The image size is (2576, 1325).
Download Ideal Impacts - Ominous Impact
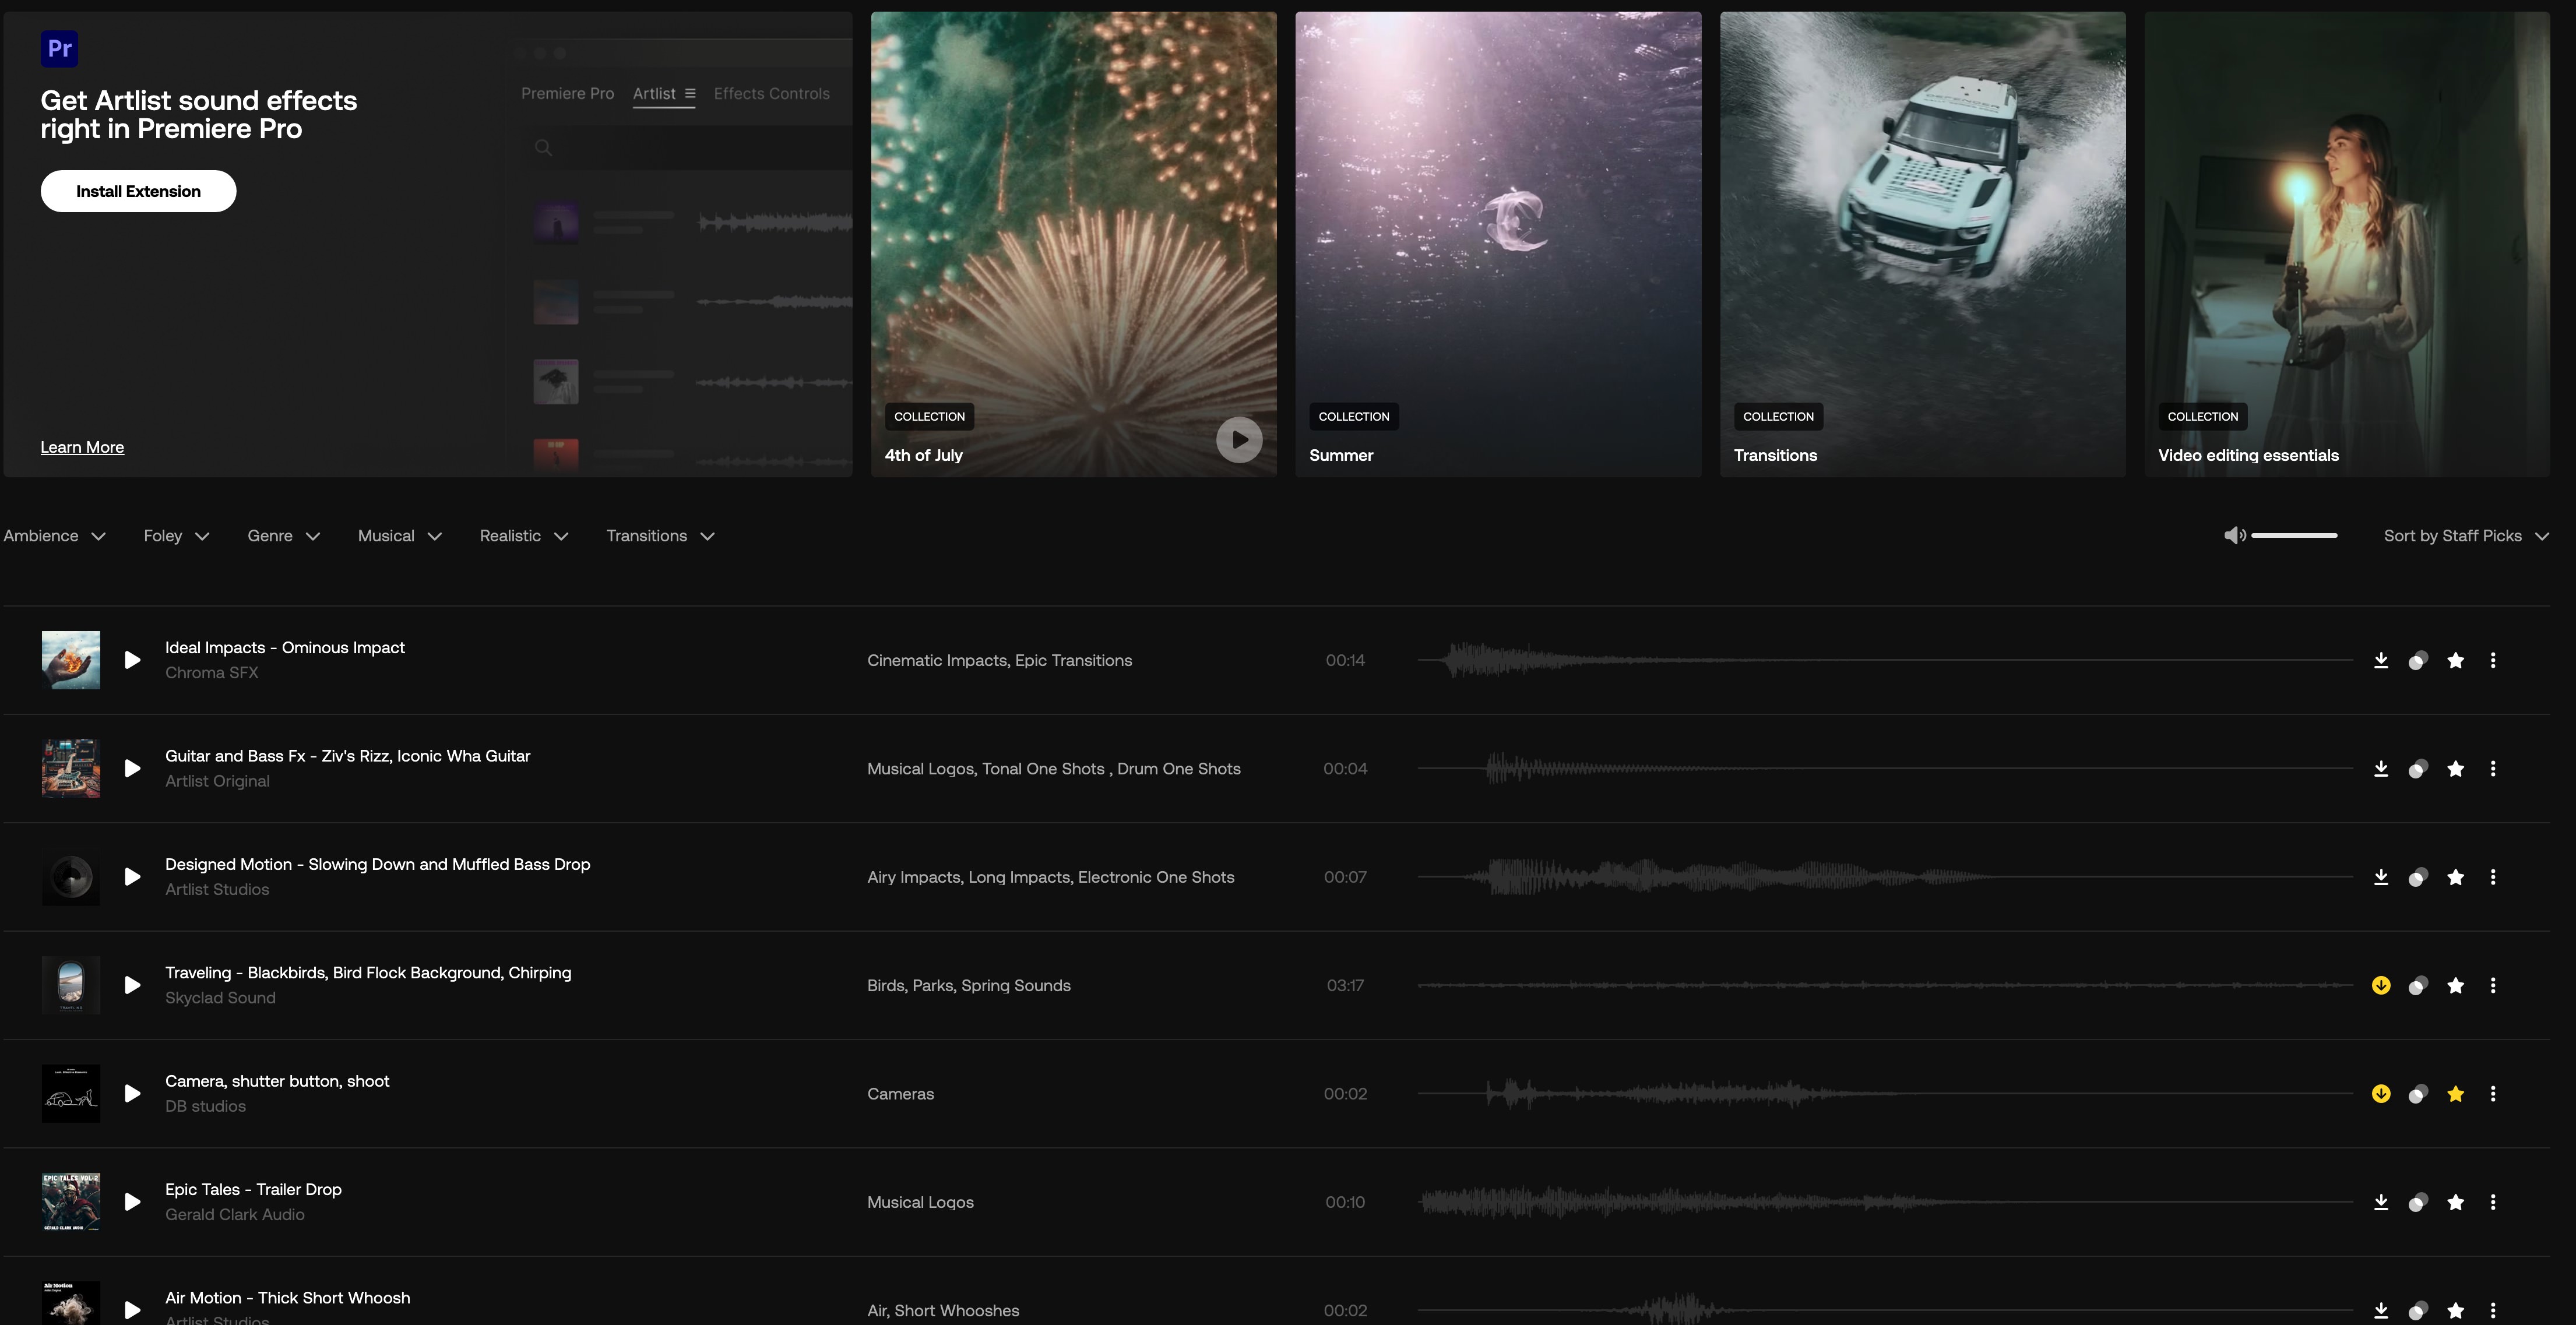pos(2381,660)
